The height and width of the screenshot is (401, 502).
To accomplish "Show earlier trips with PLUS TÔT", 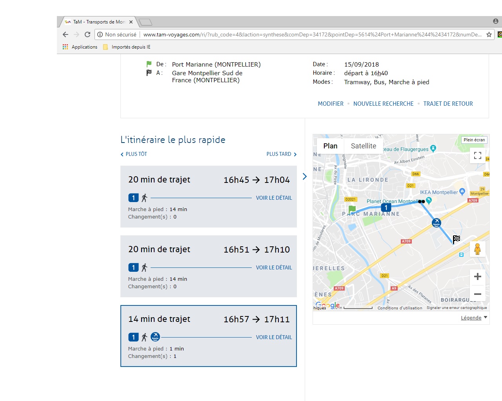I will click(134, 154).
